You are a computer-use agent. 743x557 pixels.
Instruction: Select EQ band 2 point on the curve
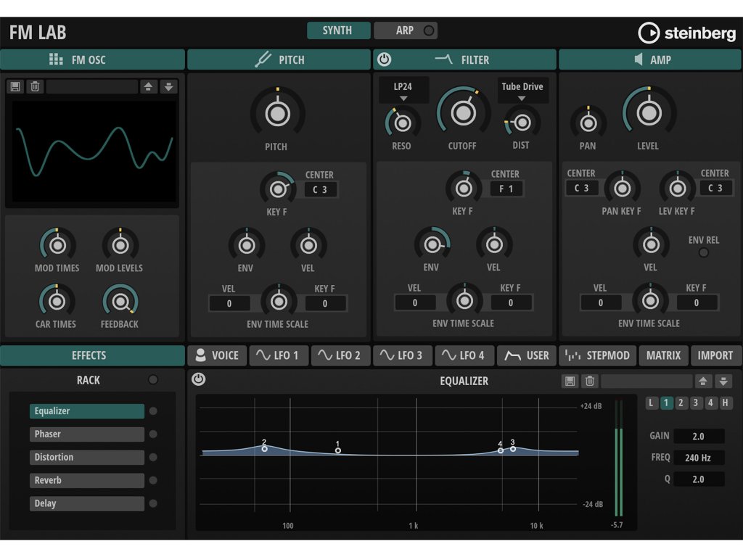264,449
